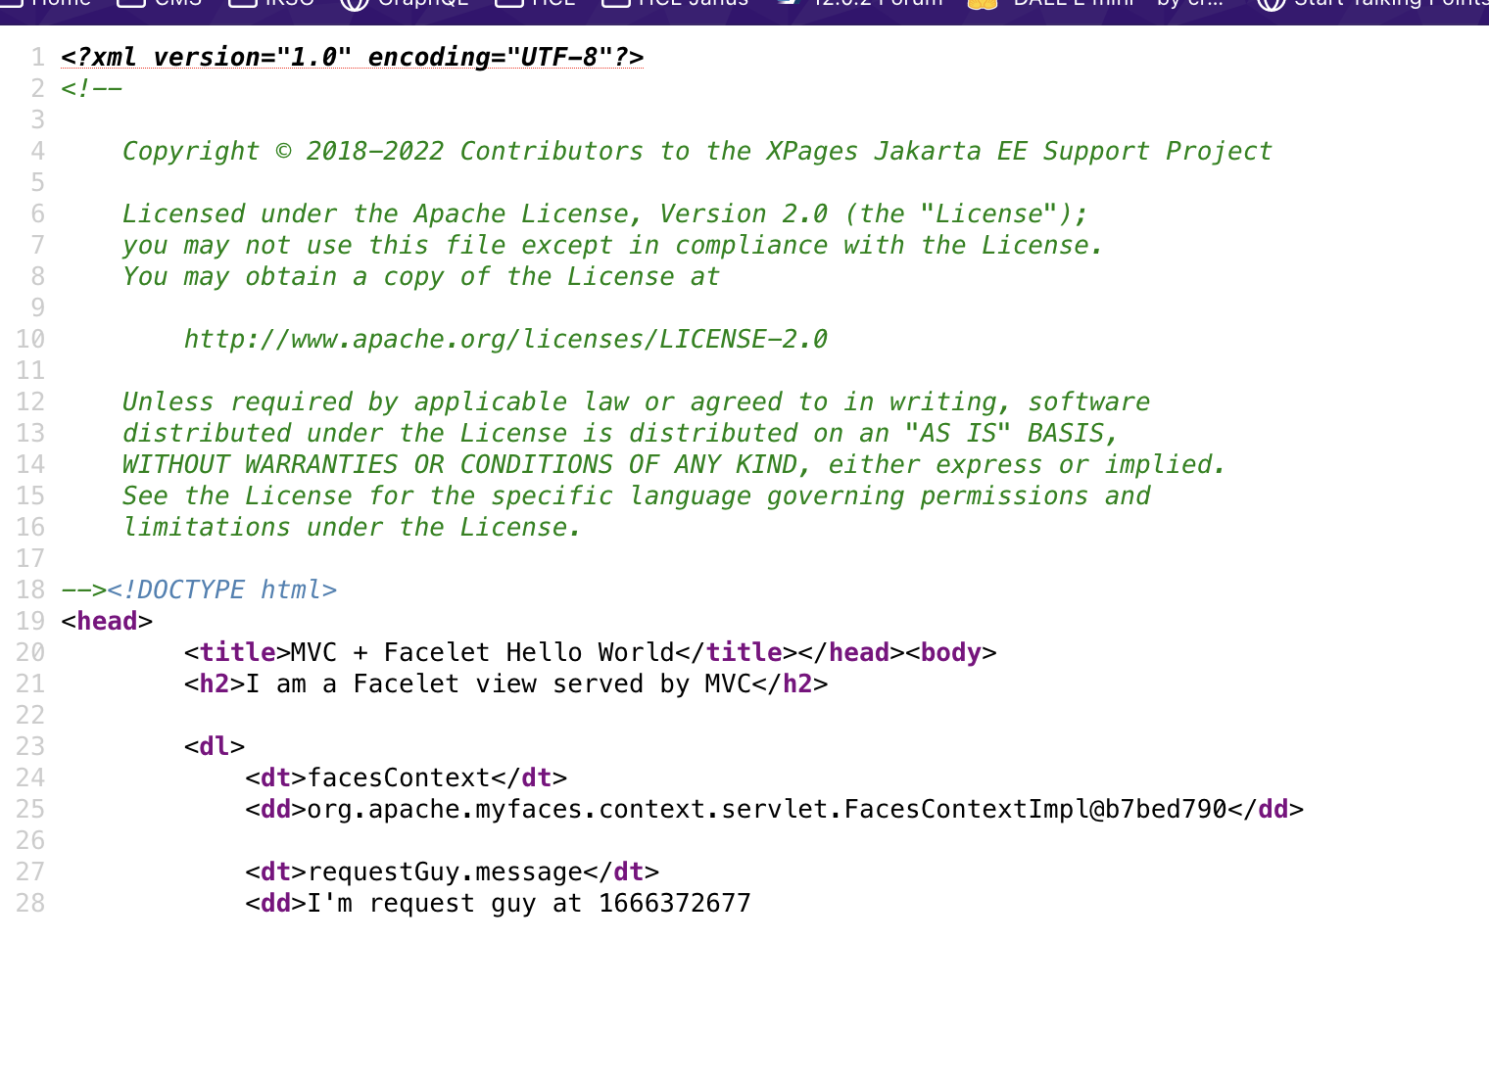Click the DOCTYPE html declaration text
Viewport: 1489px width, 1083px height.
point(222,589)
